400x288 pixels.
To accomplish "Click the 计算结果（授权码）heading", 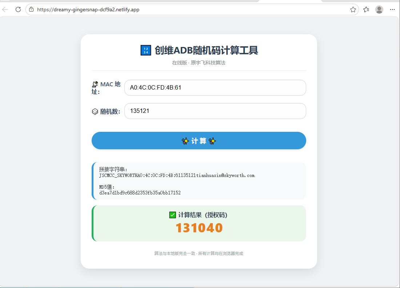I will pyautogui.click(x=203, y=215).
